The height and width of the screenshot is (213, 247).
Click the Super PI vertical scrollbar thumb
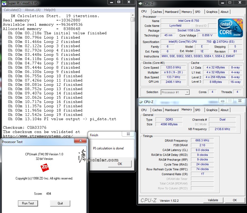click(133, 19)
